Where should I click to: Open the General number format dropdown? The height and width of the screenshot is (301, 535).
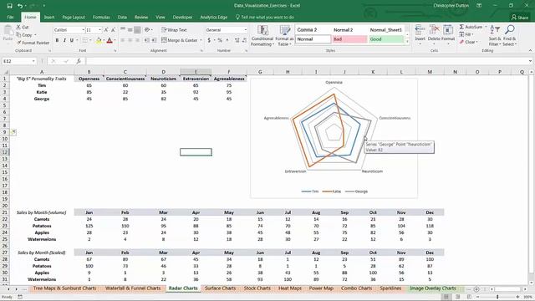[x=245, y=30]
